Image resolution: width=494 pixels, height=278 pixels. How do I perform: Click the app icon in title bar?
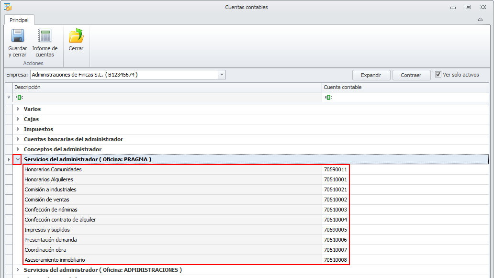8,7
